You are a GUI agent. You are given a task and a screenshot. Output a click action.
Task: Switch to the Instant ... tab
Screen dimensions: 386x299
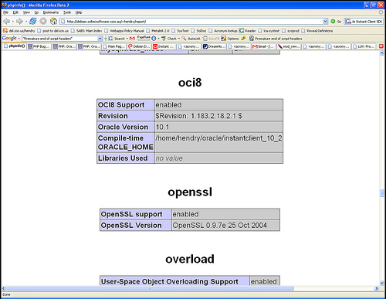coord(164,46)
